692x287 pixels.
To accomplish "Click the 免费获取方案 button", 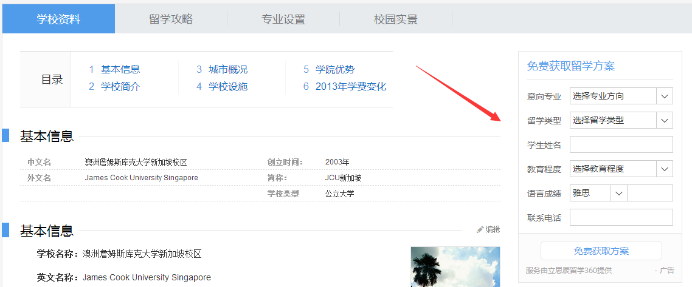I will tap(601, 251).
